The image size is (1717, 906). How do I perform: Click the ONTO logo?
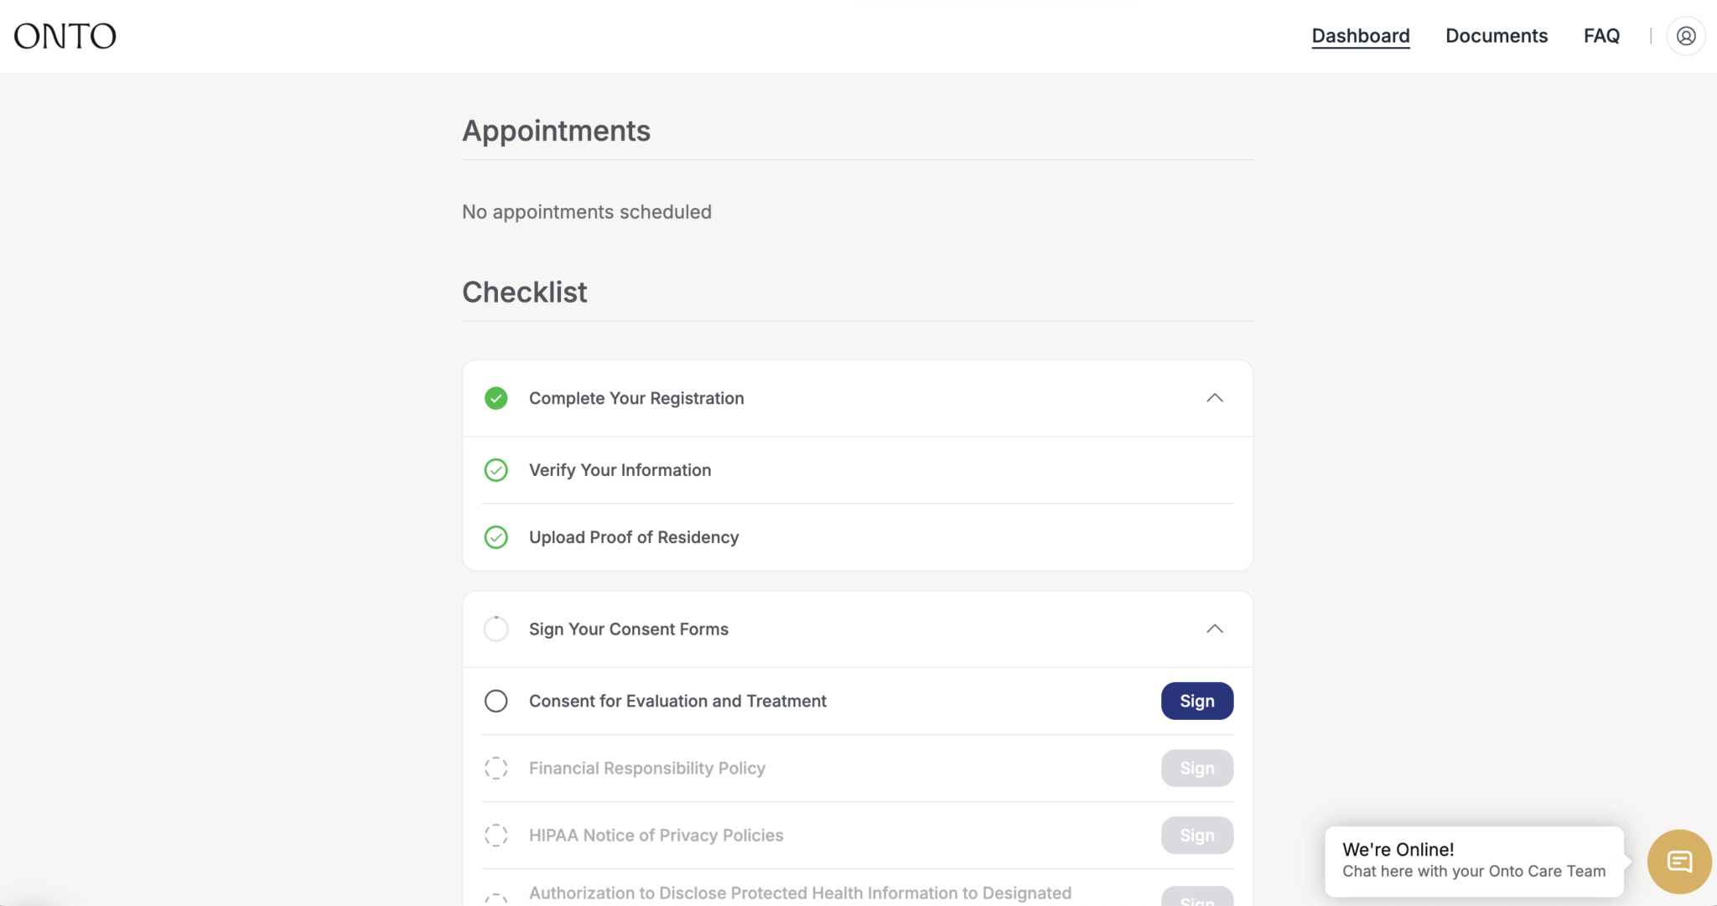pos(65,35)
